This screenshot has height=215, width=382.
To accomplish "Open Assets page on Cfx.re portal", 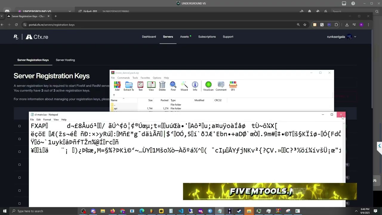I will [x=184, y=37].
